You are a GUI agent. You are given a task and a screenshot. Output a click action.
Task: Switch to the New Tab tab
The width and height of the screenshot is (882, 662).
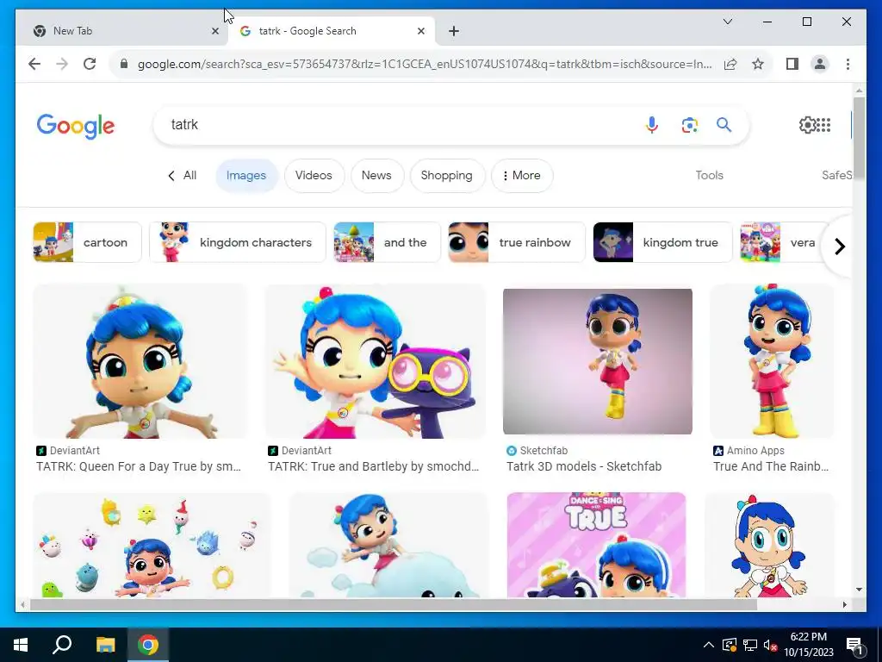[x=121, y=31]
